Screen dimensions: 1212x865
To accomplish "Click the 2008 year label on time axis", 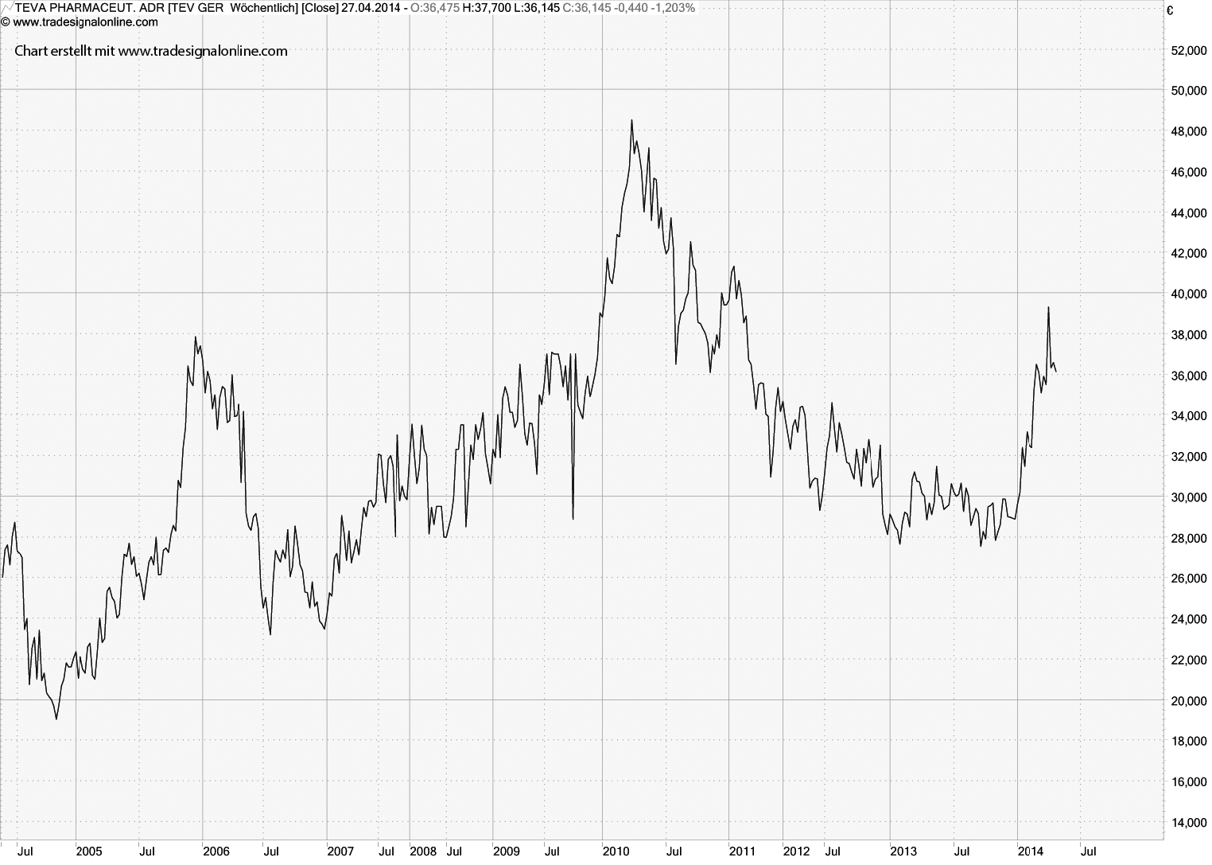I will (x=423, y=851).
